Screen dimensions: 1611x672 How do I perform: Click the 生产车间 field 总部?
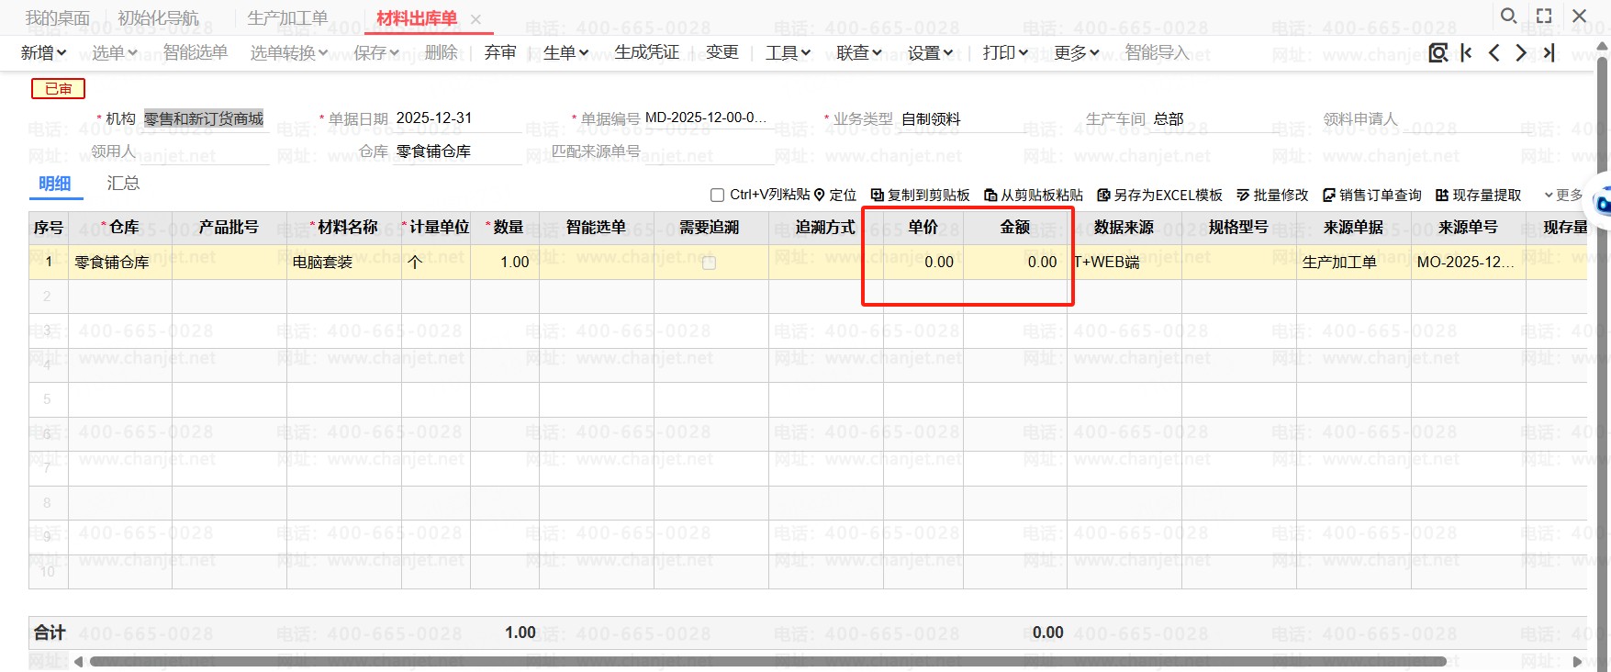click(x=1214, y=118)
